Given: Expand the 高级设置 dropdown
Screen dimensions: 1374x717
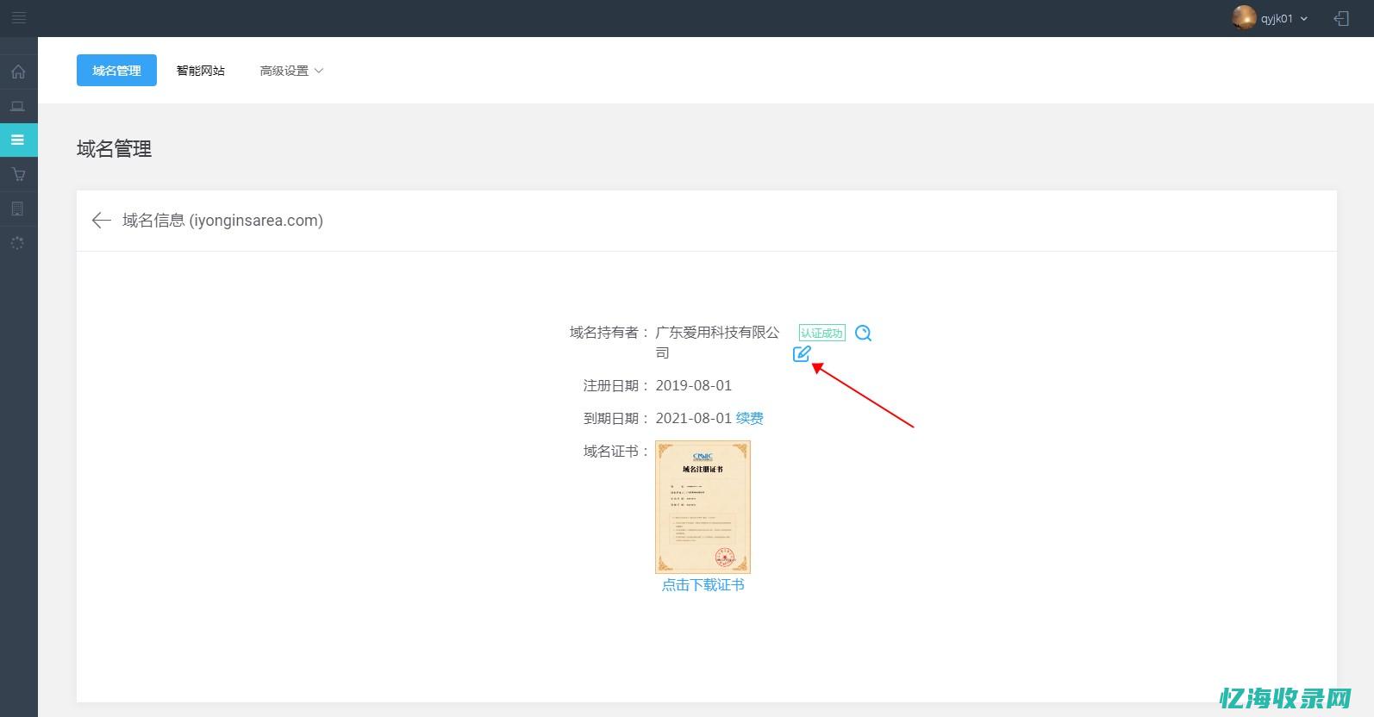Looking at the screenshot, I should (291, 71).
